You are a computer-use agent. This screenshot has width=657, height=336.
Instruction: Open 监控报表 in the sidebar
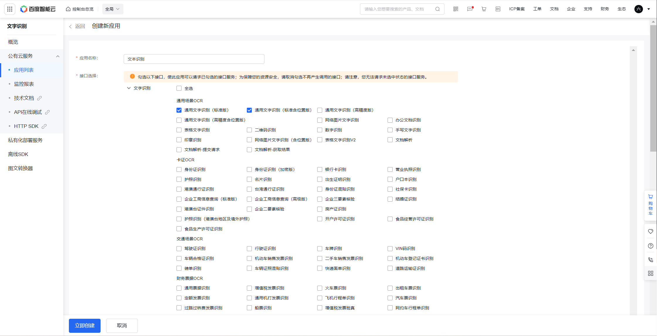(x=24, y=84)
